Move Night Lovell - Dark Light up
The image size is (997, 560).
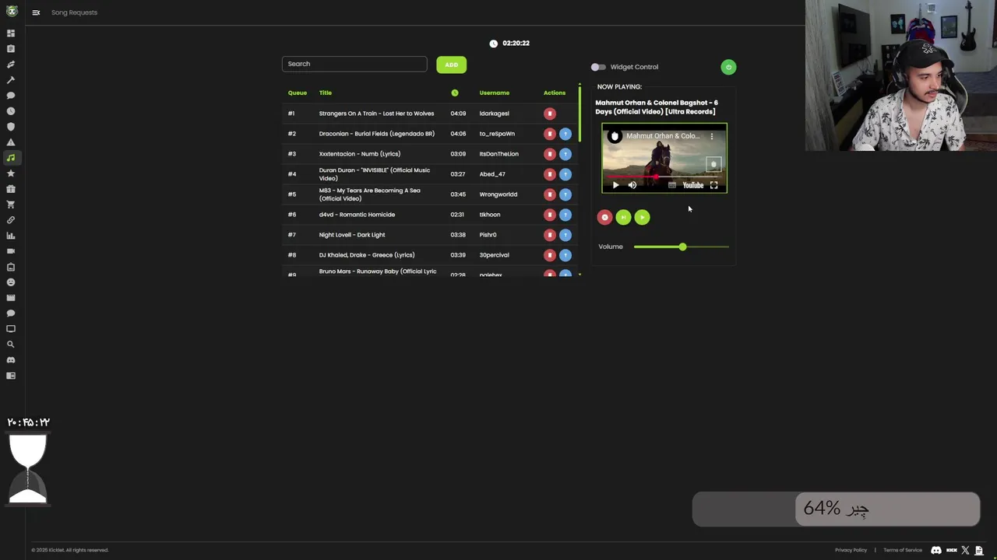[565, 235]
